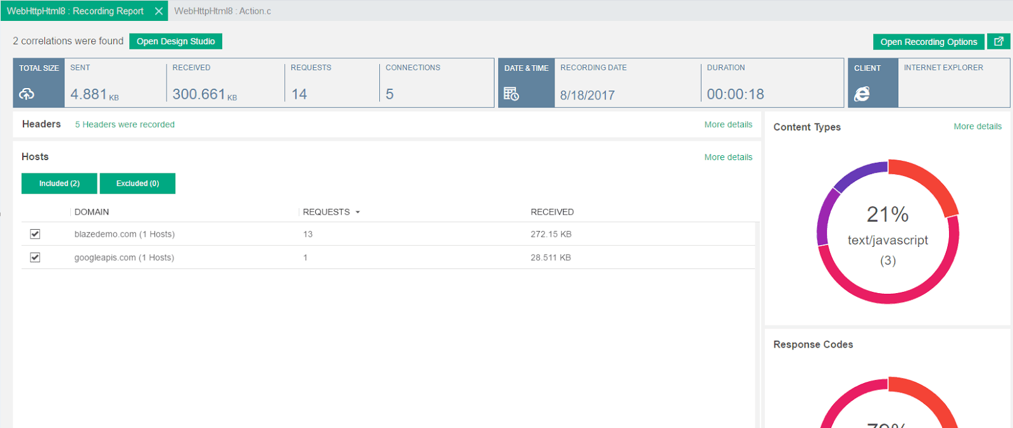Click the connections count 5
Image resolution: width=1013 pixels, height=428 pixels.
pos(390,94)
